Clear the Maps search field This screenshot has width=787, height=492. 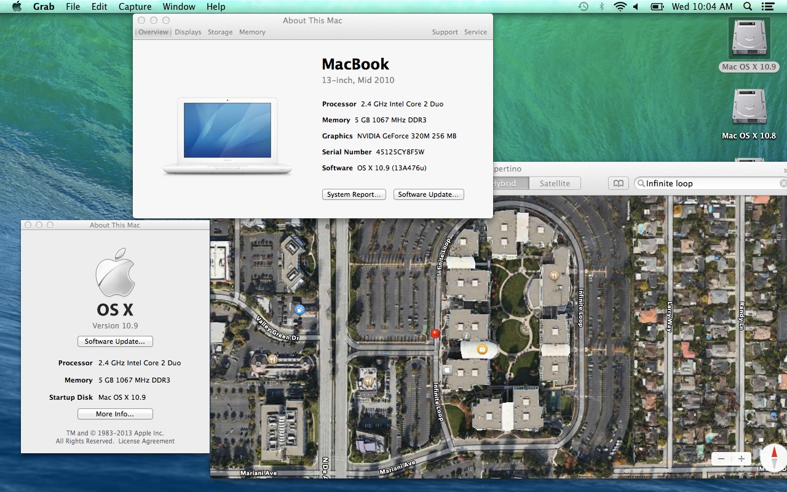coord(783,183)
